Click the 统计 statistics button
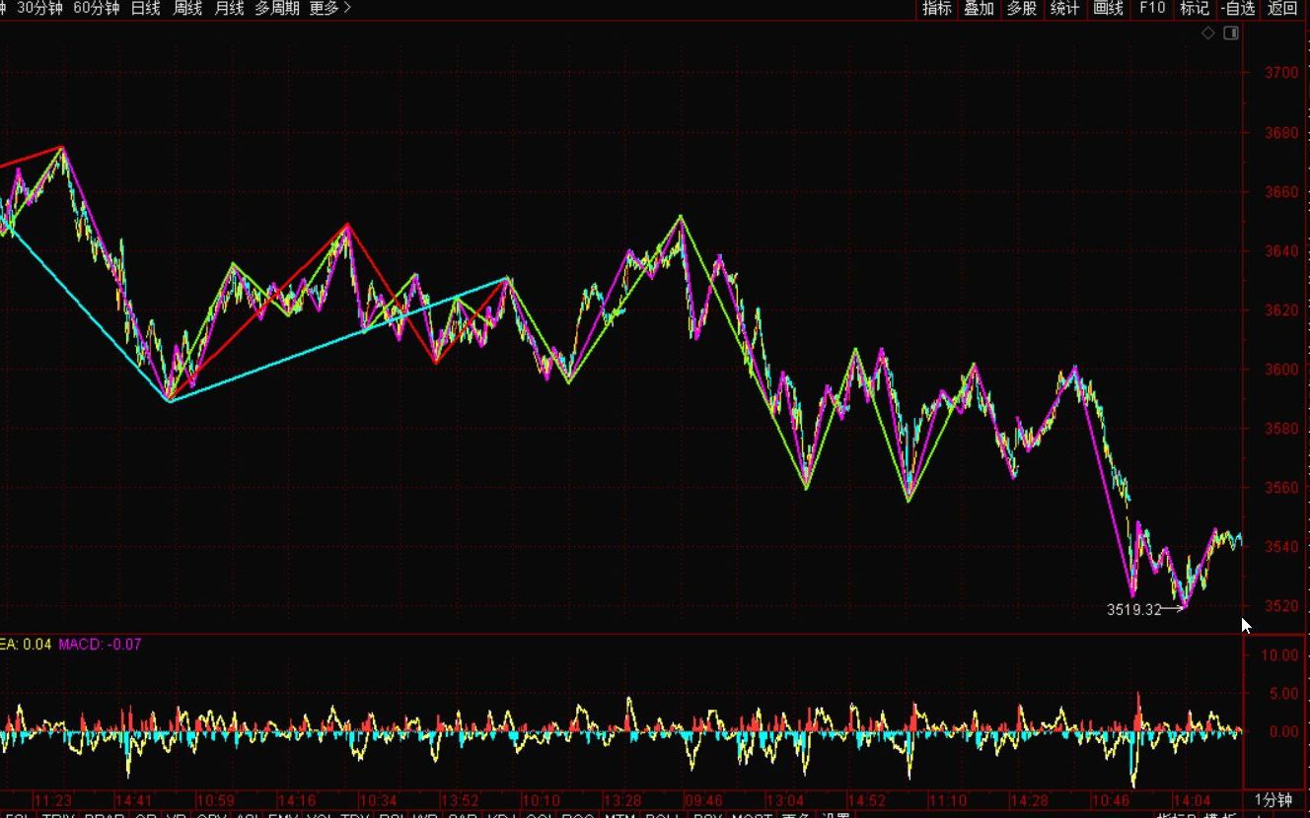 point(1064,8)
